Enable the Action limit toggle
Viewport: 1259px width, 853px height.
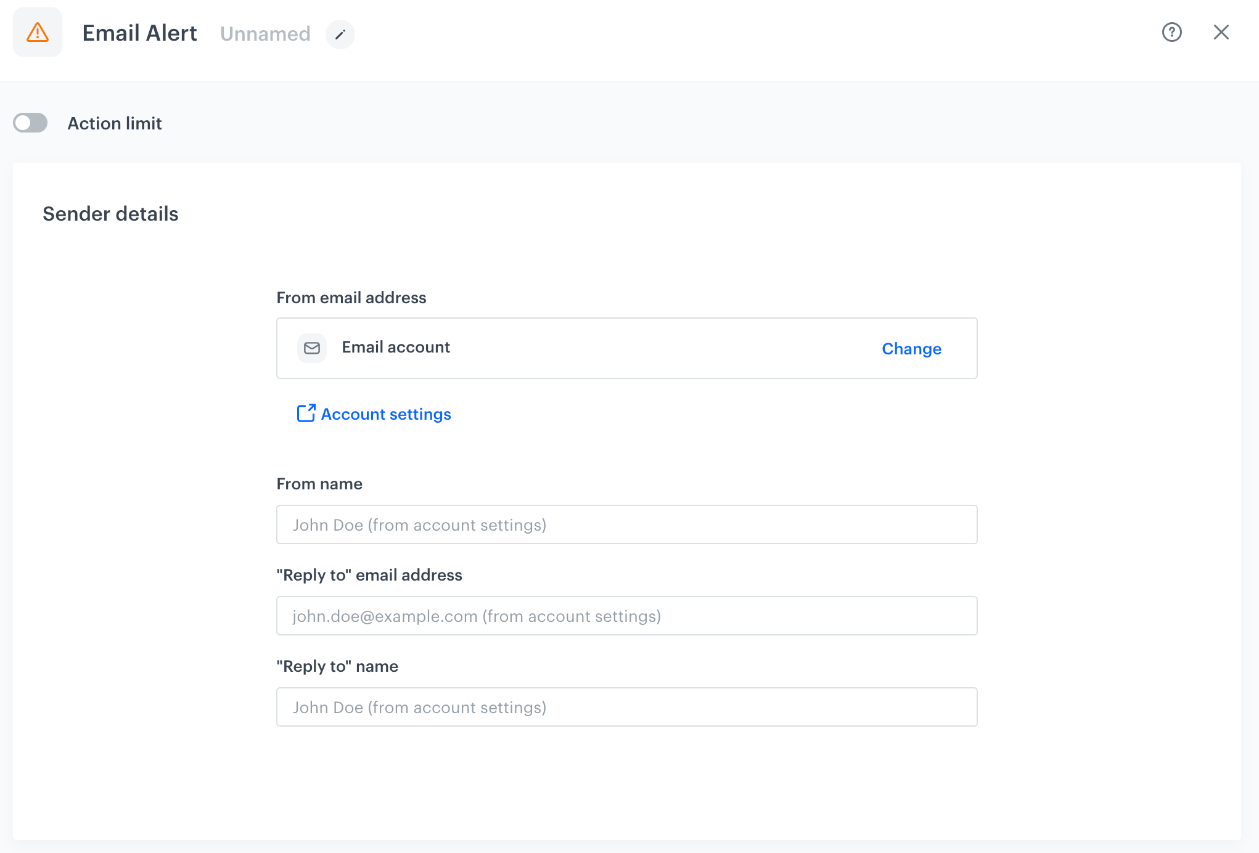click(30, 123)
